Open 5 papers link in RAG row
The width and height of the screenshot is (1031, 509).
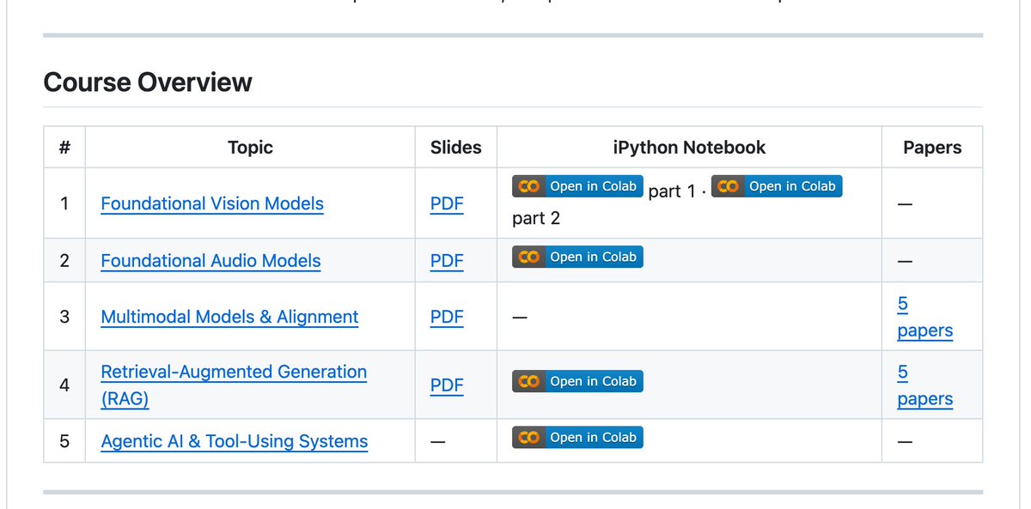tap(925, 385)
